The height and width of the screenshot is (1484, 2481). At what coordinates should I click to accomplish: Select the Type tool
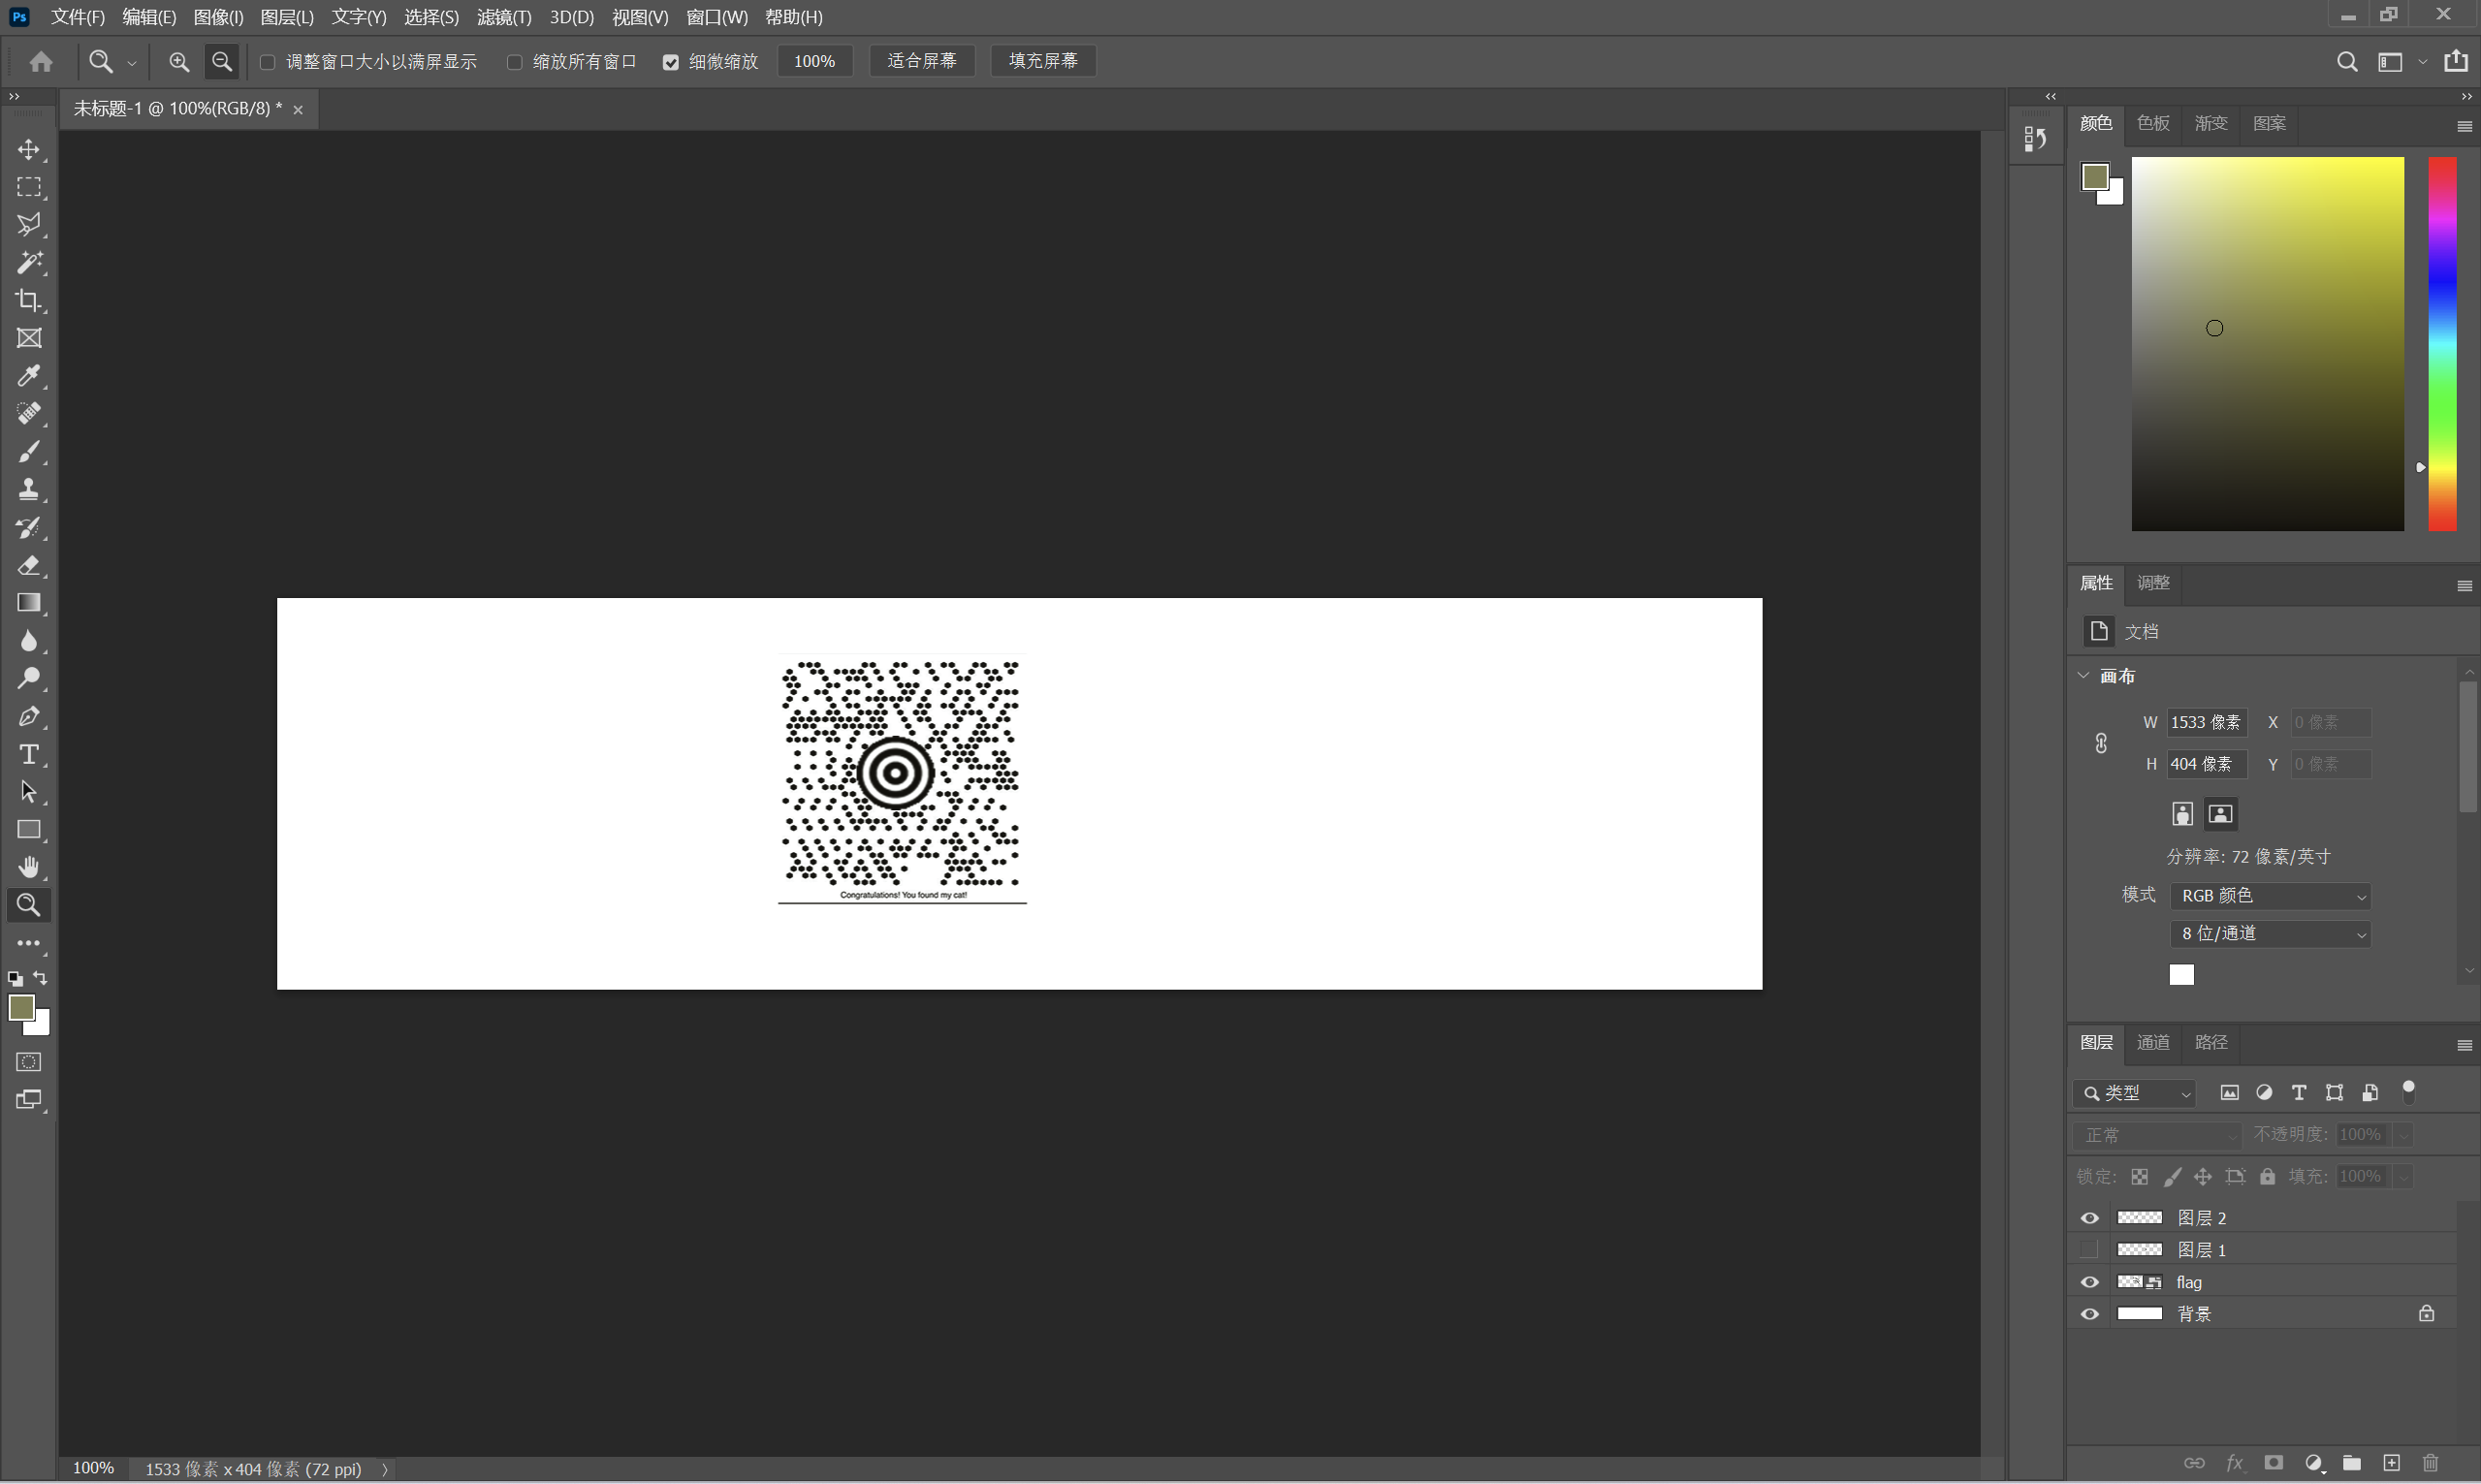point(29,754)
